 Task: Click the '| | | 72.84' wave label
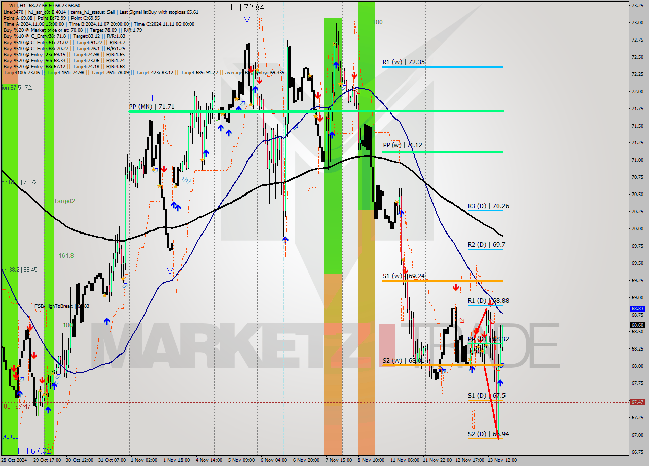point(247,7)
